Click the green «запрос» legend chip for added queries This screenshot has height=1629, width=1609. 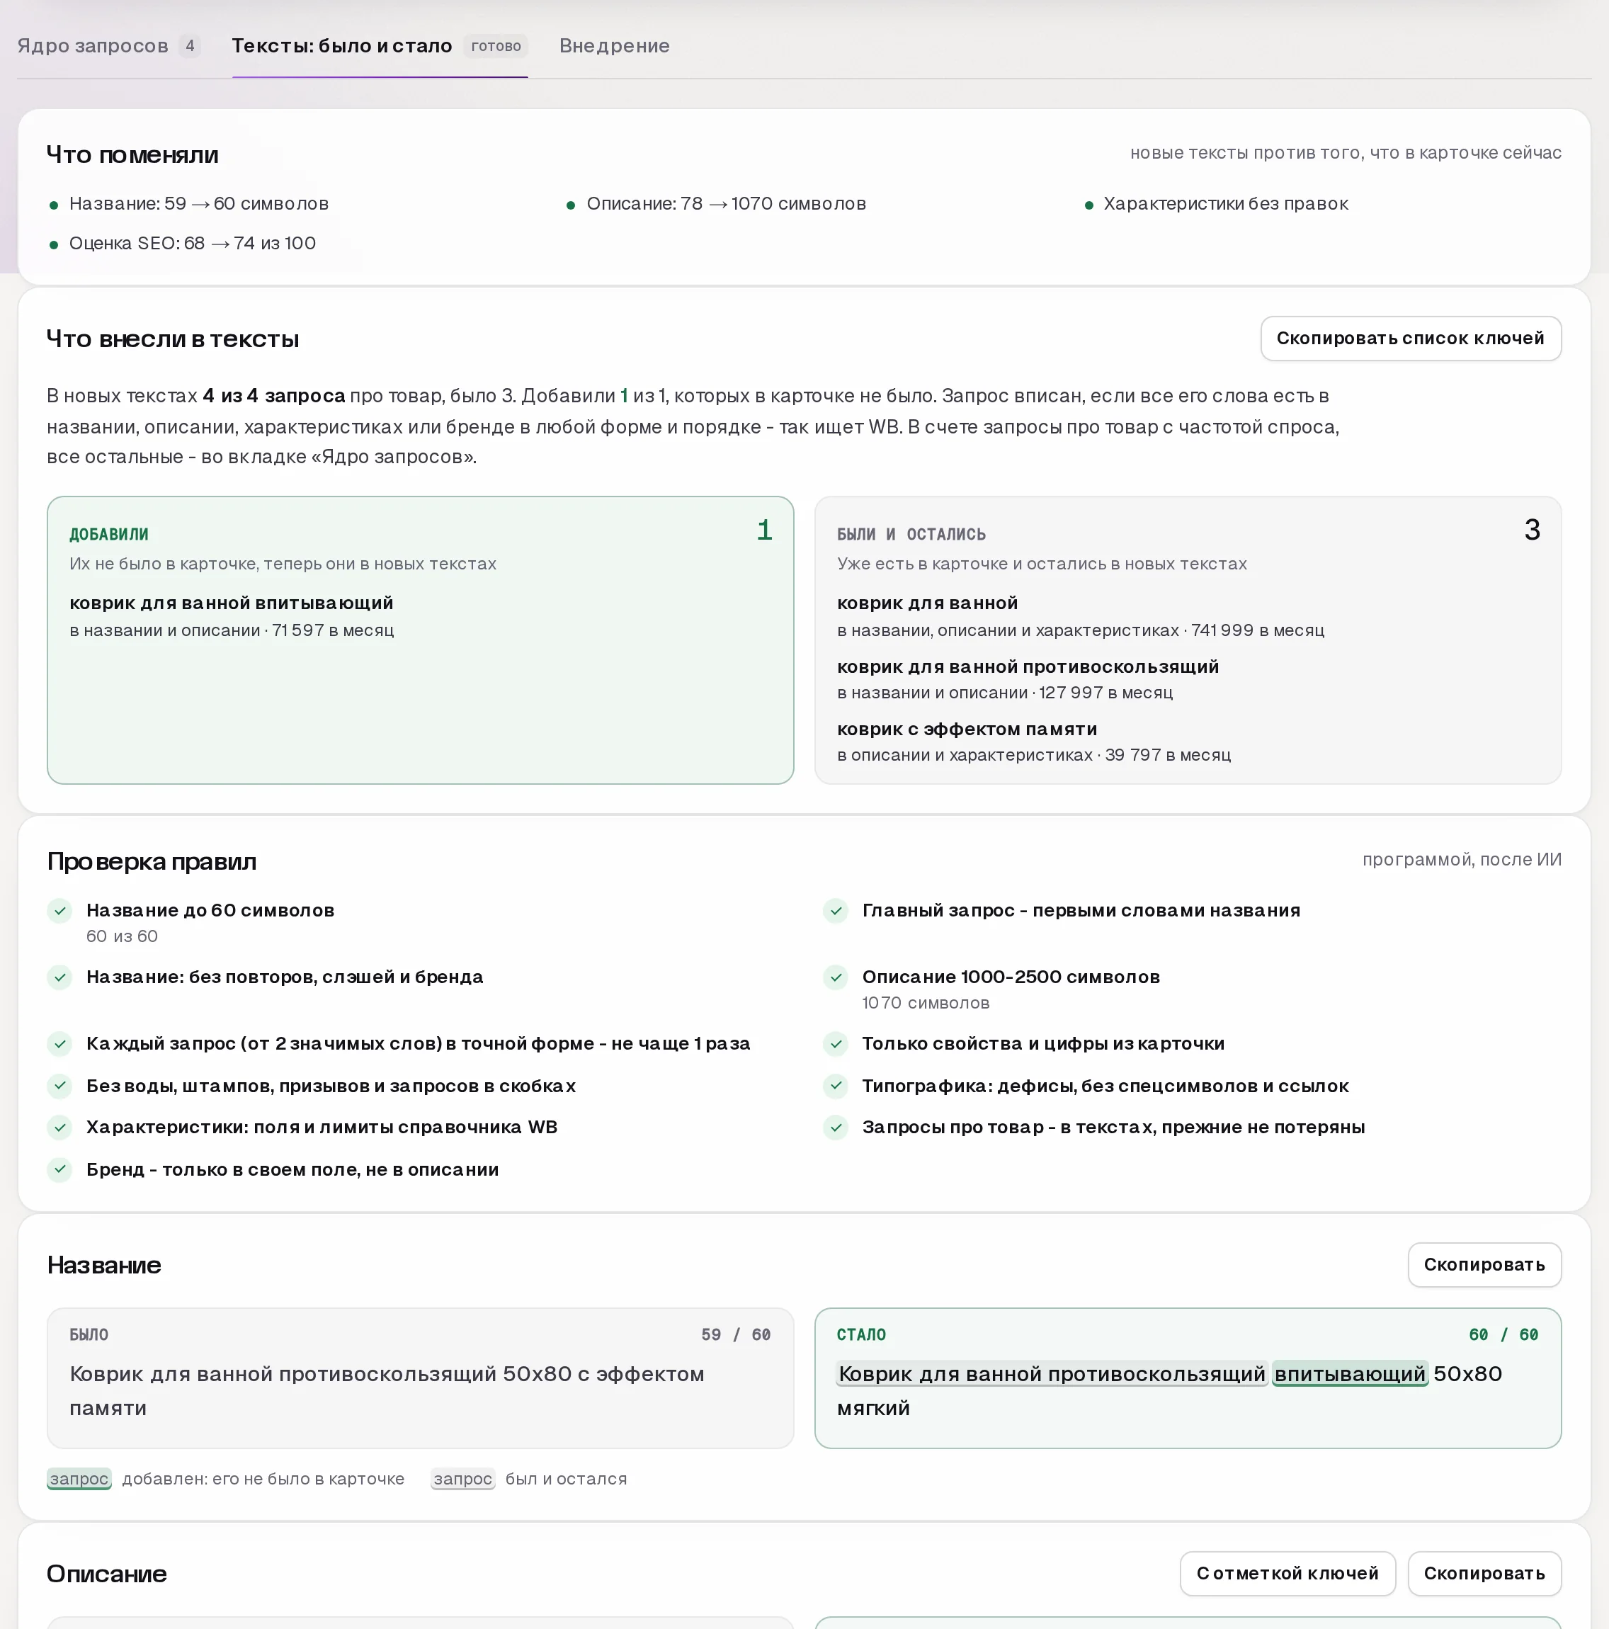(79, 1478)
